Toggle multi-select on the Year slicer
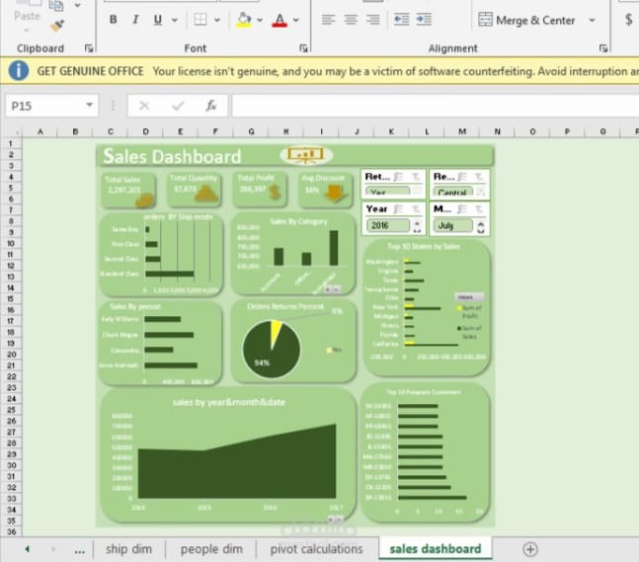The height and width of the screenshot is (562, 639). [x=398, y=209]
